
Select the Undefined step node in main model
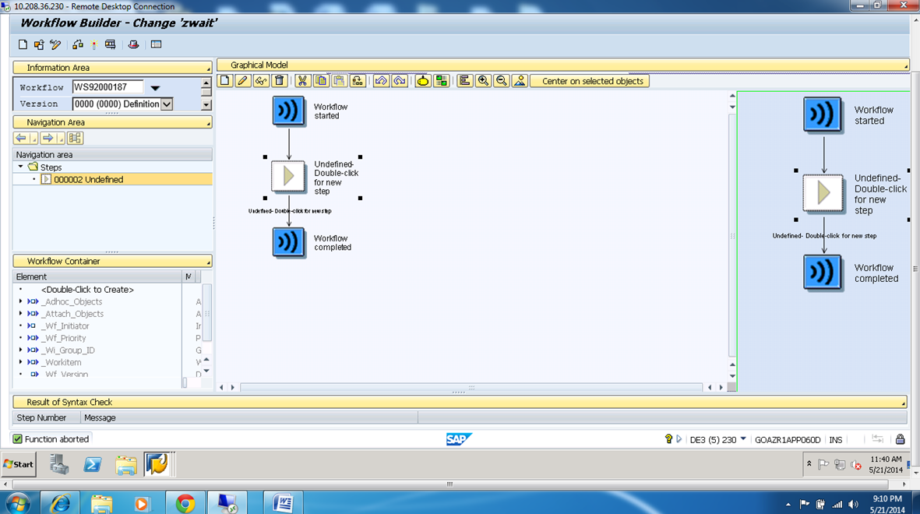coord(288,176)
